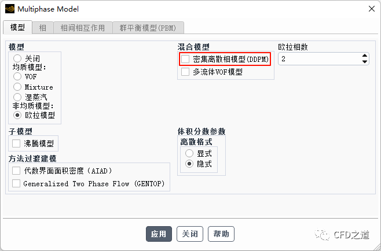Screen dimensions: 381x251
Task: Enable the 密集离散相模型(DDPM) checkbox
Action: click(x=185, y=59)
